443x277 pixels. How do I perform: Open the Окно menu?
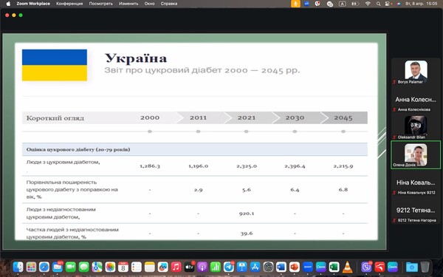pos(149,4)
